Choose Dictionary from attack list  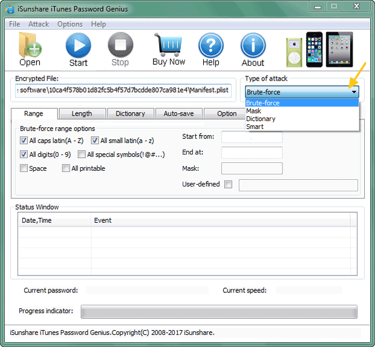coord(302,119)
